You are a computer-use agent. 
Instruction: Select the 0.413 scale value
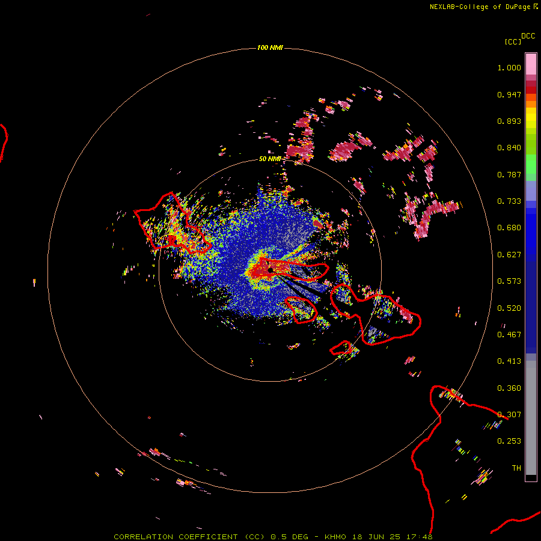point(509,361)
